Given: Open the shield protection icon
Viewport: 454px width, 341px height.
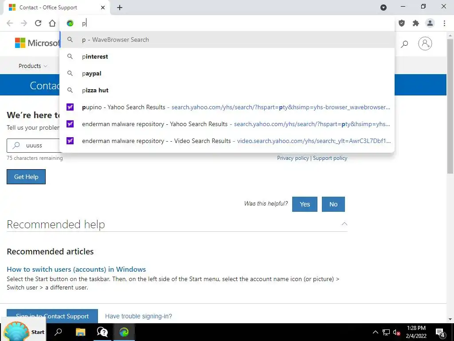Looking at the screenshot, I should [402, 23].
